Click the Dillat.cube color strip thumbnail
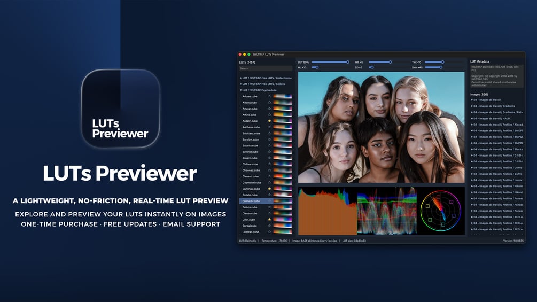This screenshot has height=302, width=537. (283, 220)
